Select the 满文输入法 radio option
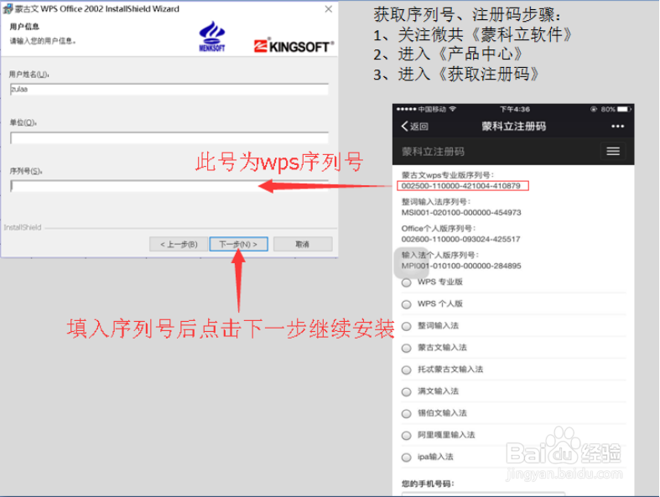 [406, 391]
